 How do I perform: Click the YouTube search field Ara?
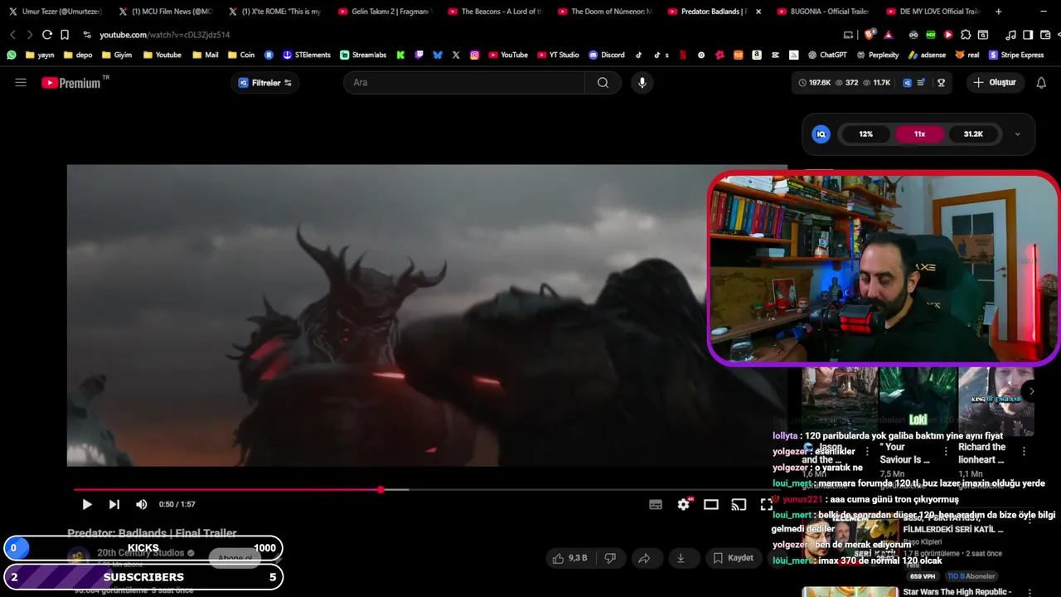[464, 82]
